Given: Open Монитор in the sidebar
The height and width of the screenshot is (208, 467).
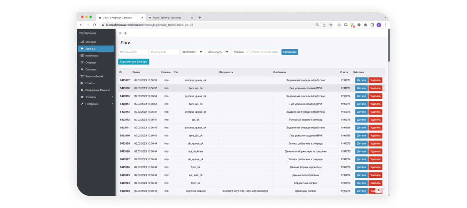Looking at the screenshot, I should tap(96, 42).
